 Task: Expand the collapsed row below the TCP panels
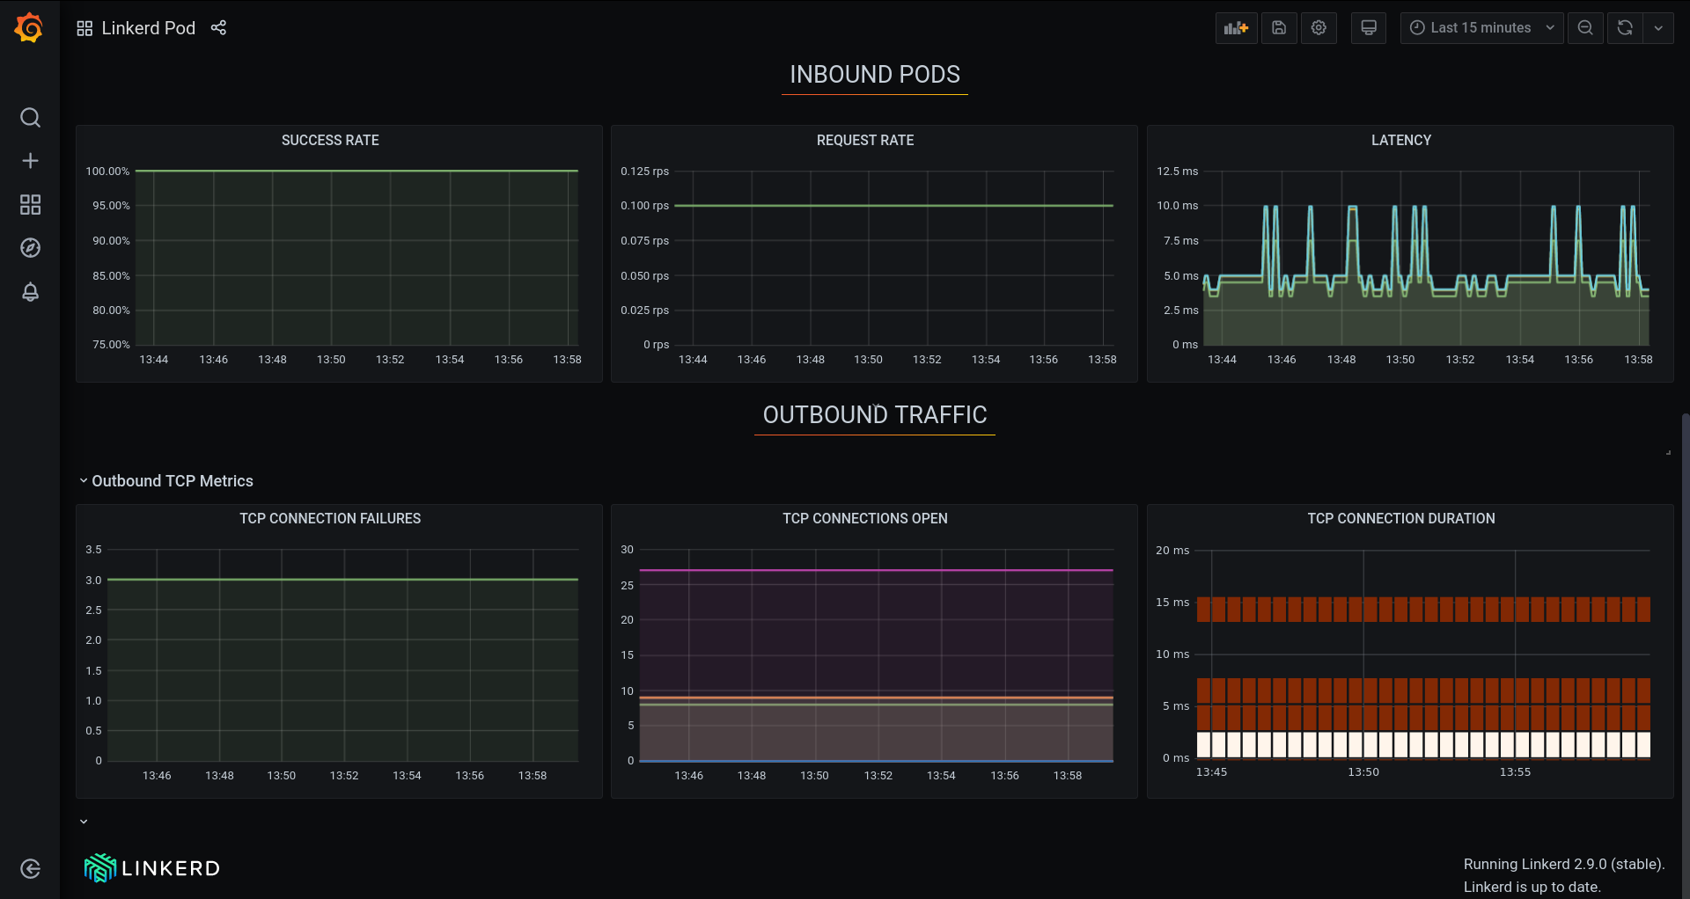coord(84,821)
